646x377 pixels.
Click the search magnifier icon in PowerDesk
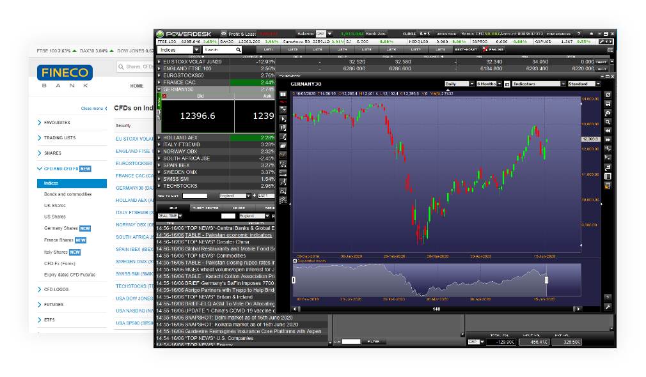tap(239, 50)
